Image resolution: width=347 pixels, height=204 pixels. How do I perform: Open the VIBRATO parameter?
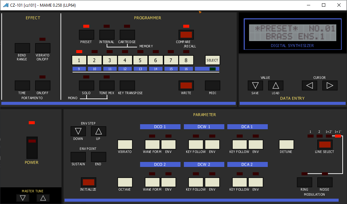125,145
